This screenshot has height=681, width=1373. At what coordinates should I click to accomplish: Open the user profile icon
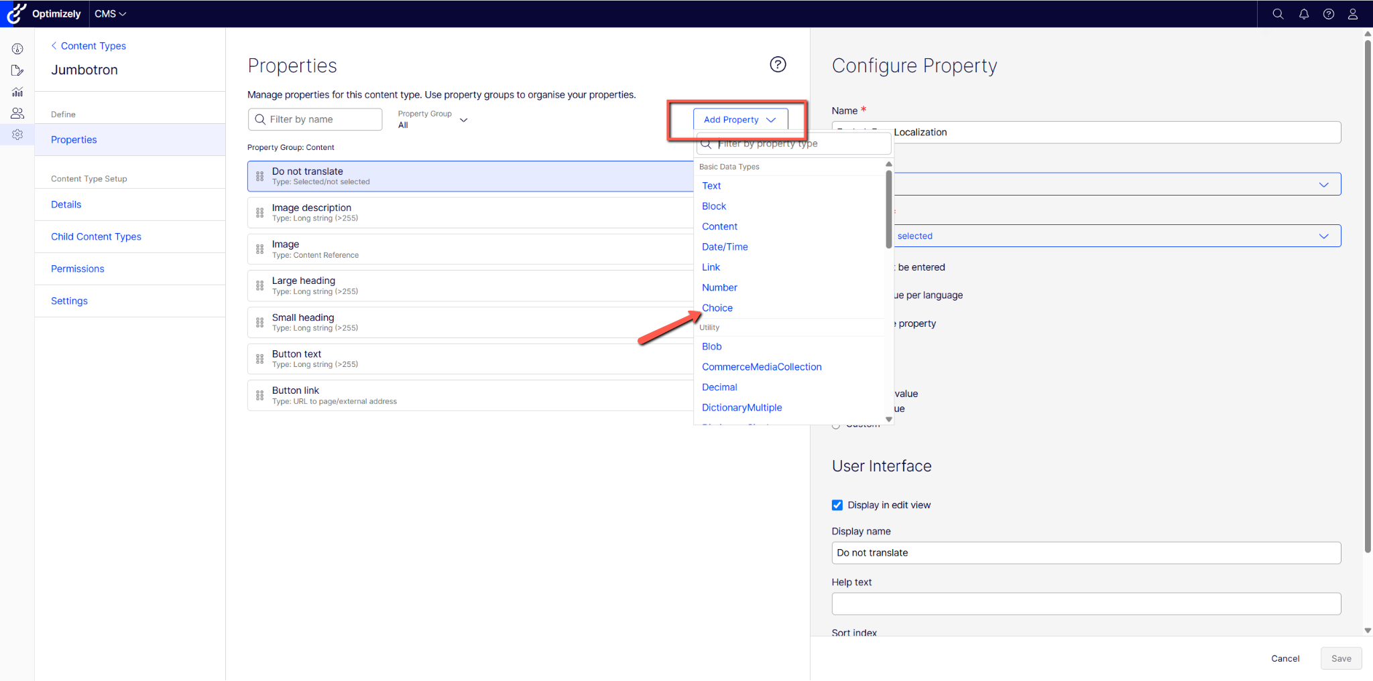(x=1353, y=14)
